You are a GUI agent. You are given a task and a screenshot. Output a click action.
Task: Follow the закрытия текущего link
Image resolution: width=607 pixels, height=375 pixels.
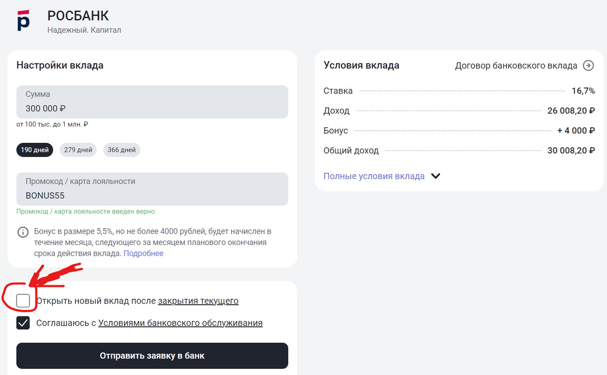[x=198, y=301]
